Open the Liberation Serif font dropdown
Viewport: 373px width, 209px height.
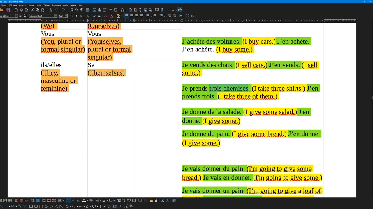pos(56,16)
